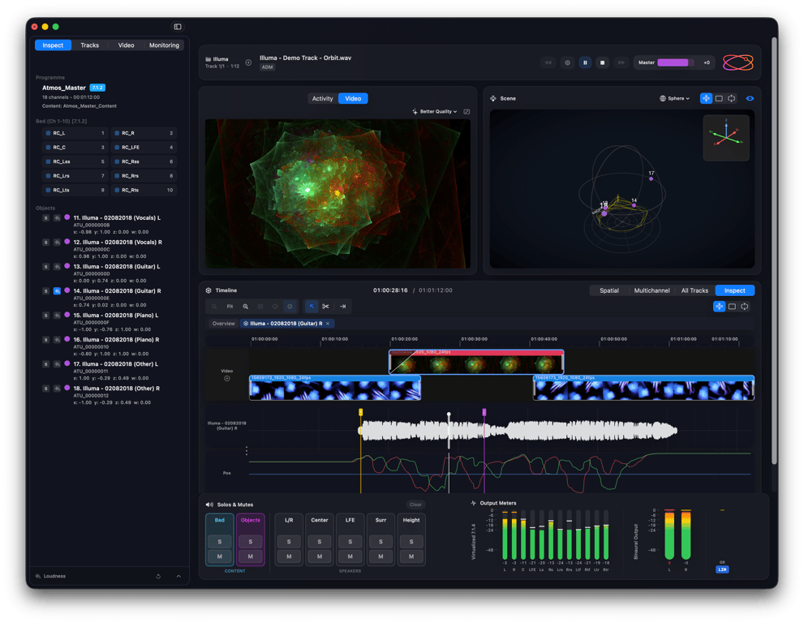
Task: Mute the LFE speaker group
Action: [x=350, y=556]
